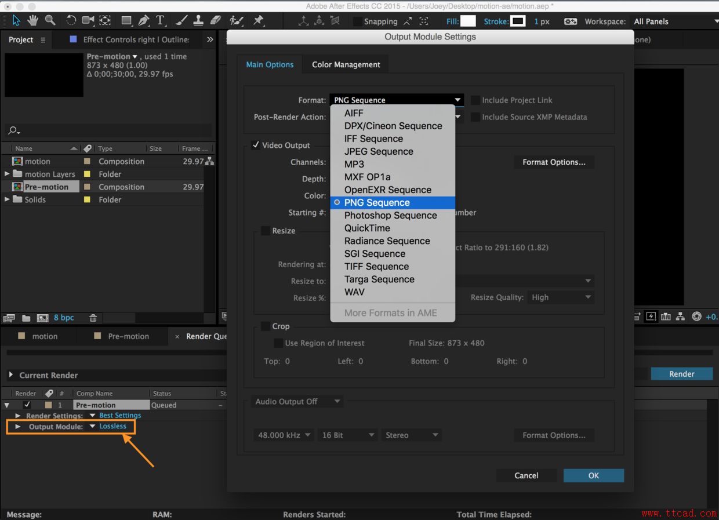Screen dimensions: 719x520
Task: Select the Type tool
Action: tap(161, 20)
